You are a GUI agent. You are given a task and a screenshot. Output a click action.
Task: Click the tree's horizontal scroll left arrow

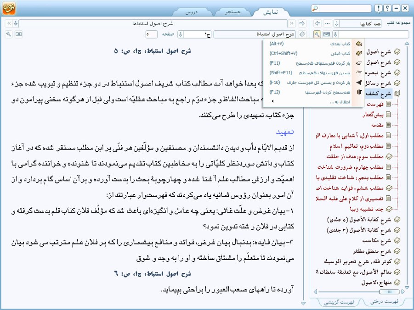coord(315,292)
